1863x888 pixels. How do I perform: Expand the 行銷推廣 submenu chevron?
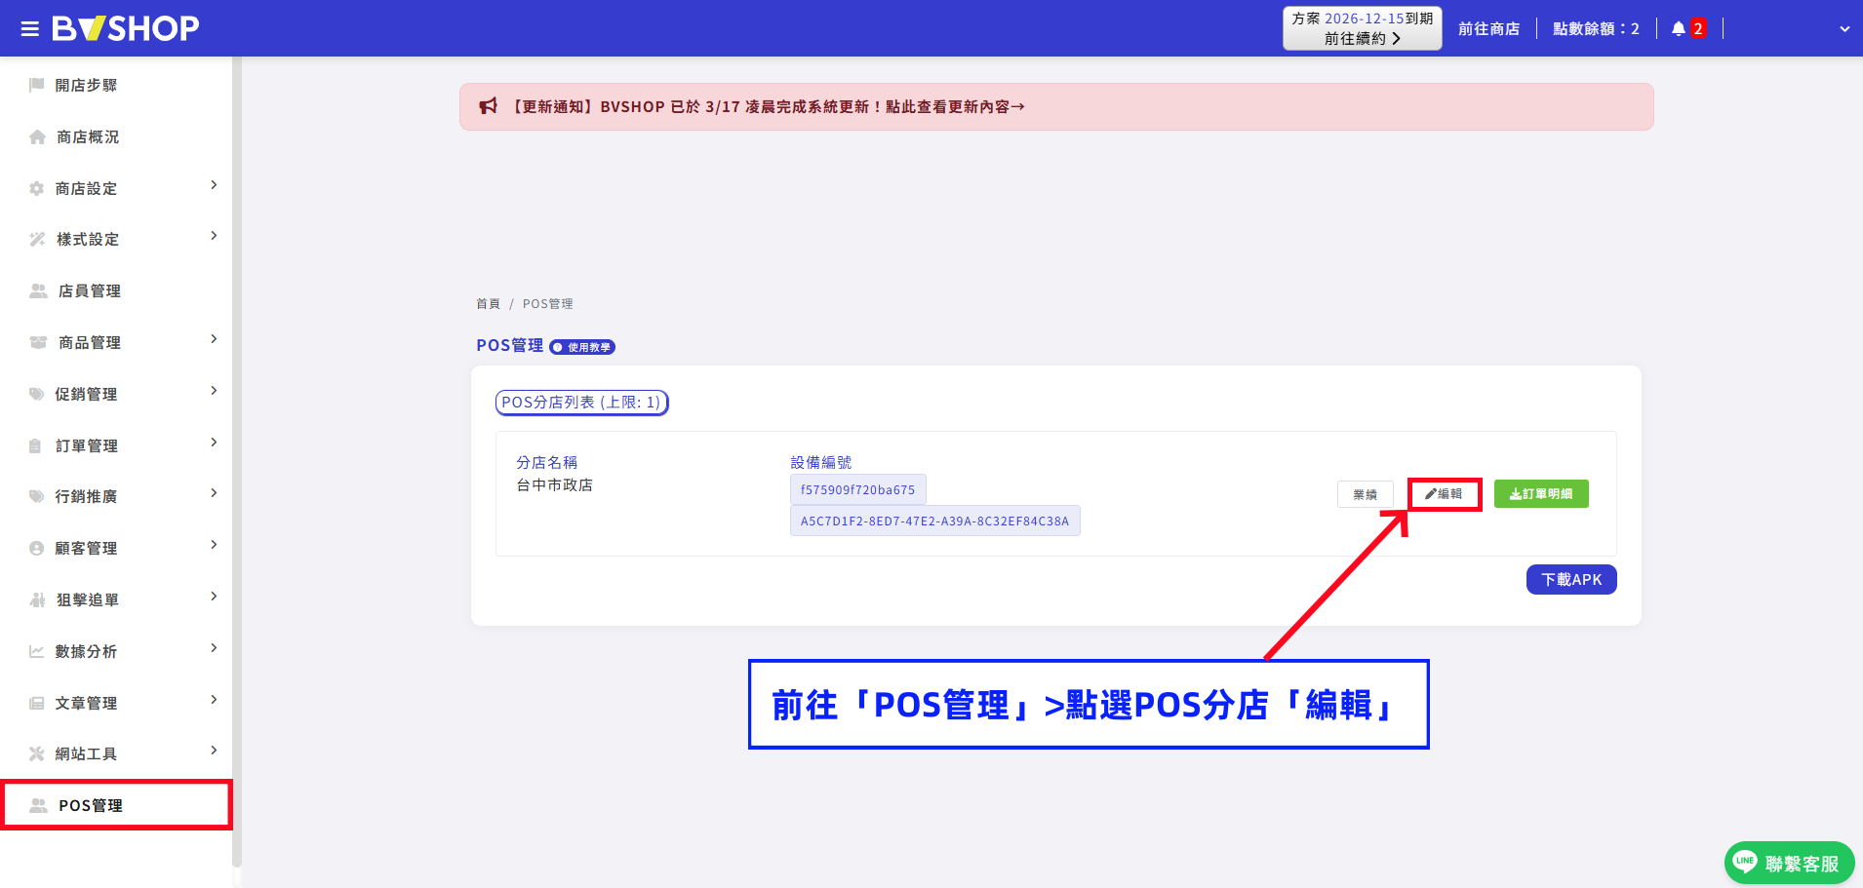214,493
